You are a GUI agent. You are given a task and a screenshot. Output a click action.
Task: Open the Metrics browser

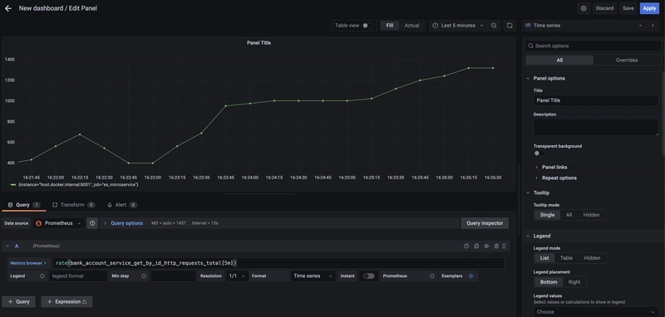click(x=29, y=263)
